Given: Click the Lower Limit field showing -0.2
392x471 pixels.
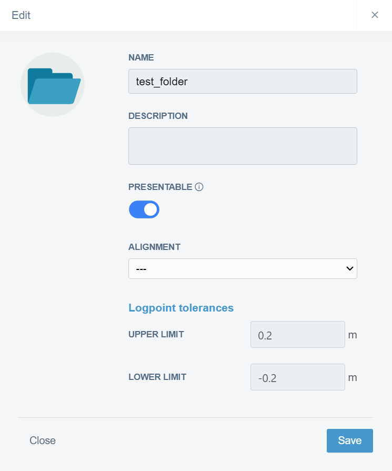Looking at the screenshot, I should coord(297,377).
